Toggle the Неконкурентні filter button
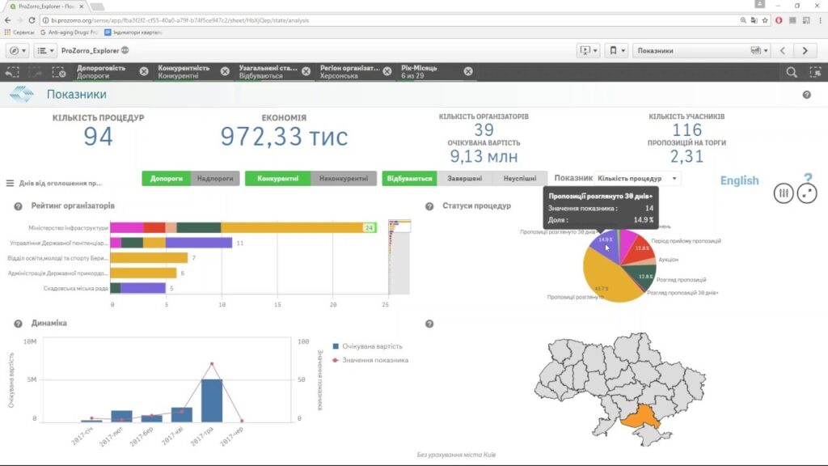 [x=344, y=178]
